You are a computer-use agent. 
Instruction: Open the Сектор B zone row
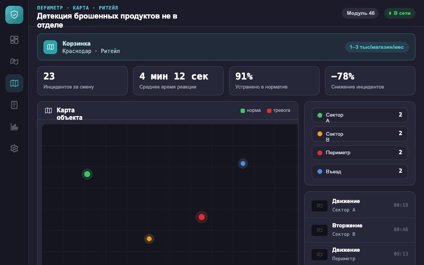pos(360,134)
